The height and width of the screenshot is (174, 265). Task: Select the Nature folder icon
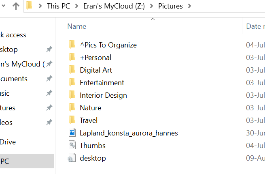pos(72,107)
